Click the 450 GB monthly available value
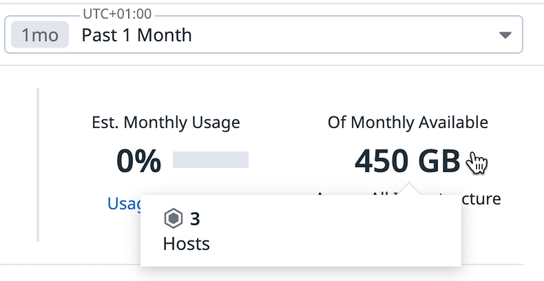The image size is (544, 281). pos(407,161)
